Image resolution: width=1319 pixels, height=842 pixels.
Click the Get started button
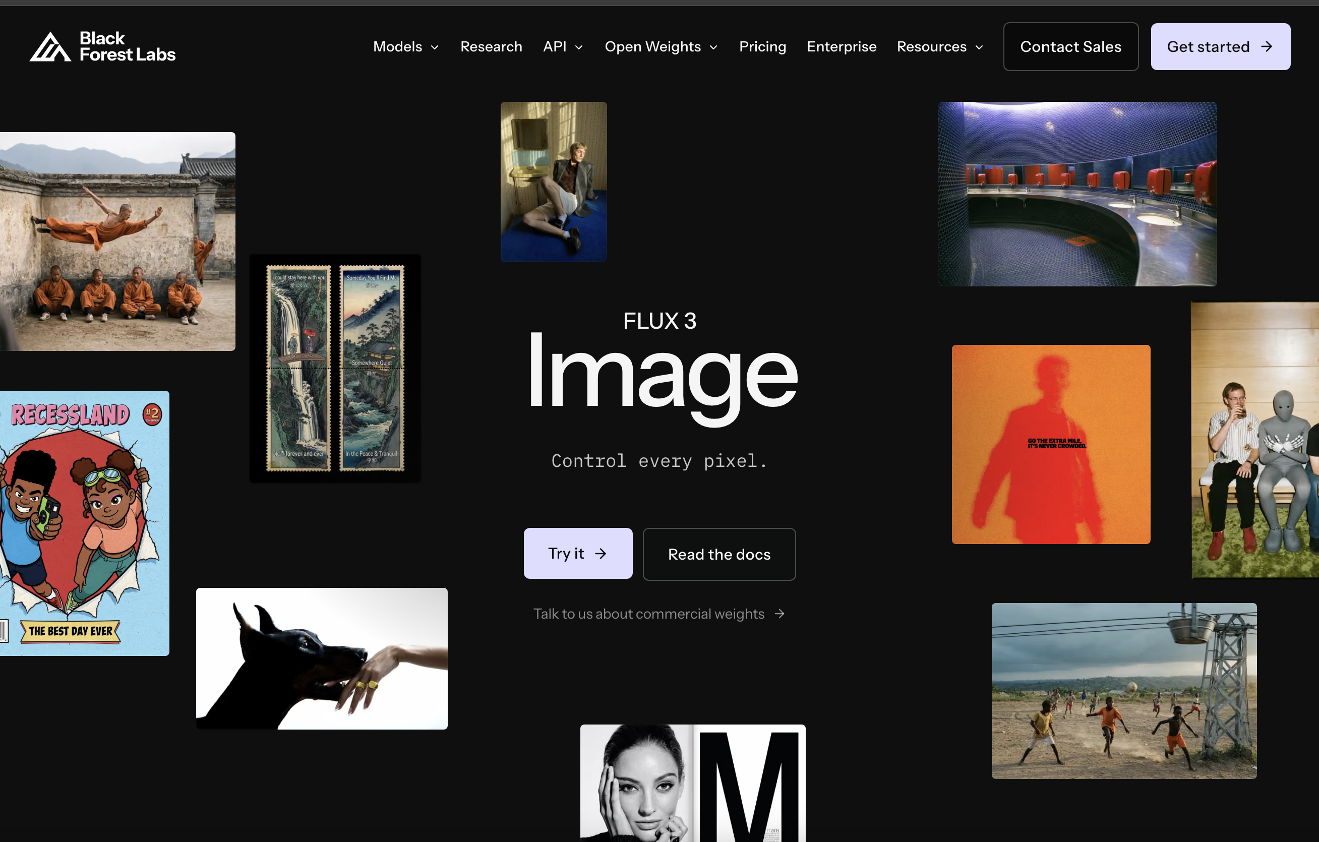1220,46
